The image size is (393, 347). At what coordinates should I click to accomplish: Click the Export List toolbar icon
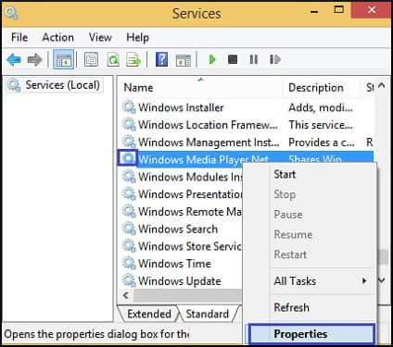[133, 59]
